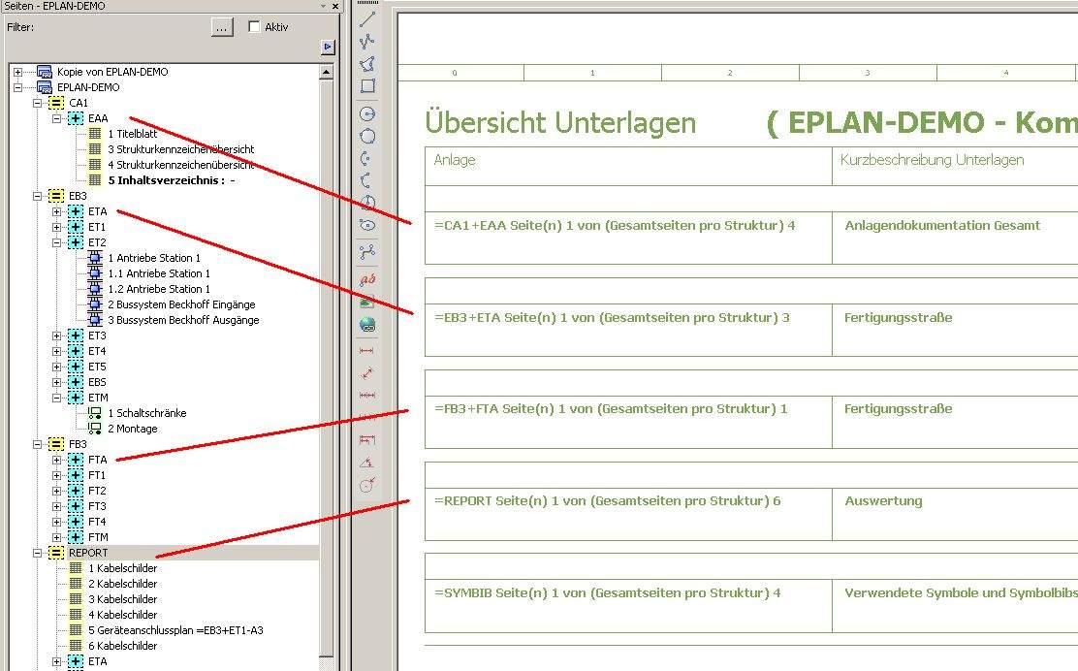Select the Spline curve tool
The image size is (1078, 671).
coord(367,252)
